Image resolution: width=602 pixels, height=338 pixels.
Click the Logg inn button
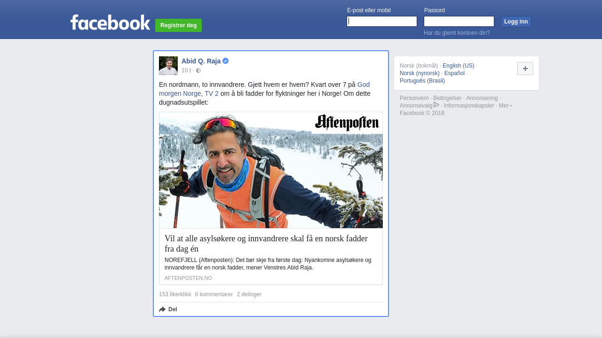[x=516, y=22]
